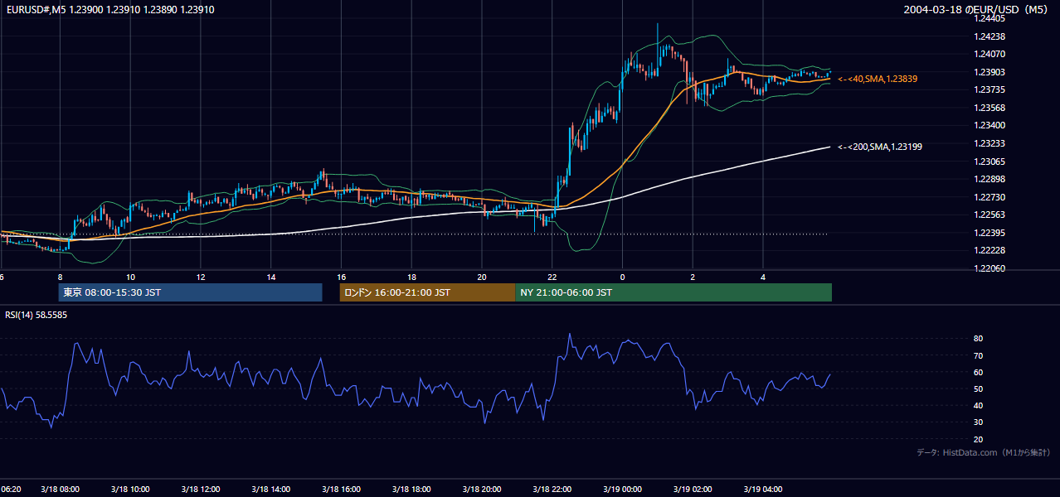Click the 3/19 00:00 date axis label
The height and width of the screenshot is (497, 1060).
point(623,490)
